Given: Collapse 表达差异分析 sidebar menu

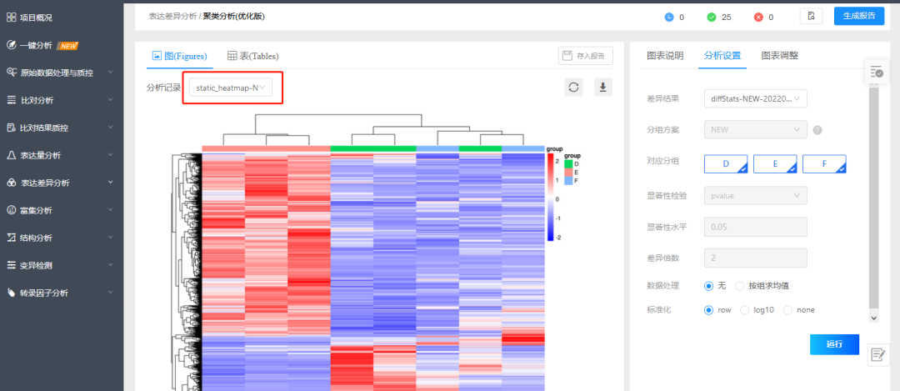Looking at the screenshot, I should pos(111,183).
